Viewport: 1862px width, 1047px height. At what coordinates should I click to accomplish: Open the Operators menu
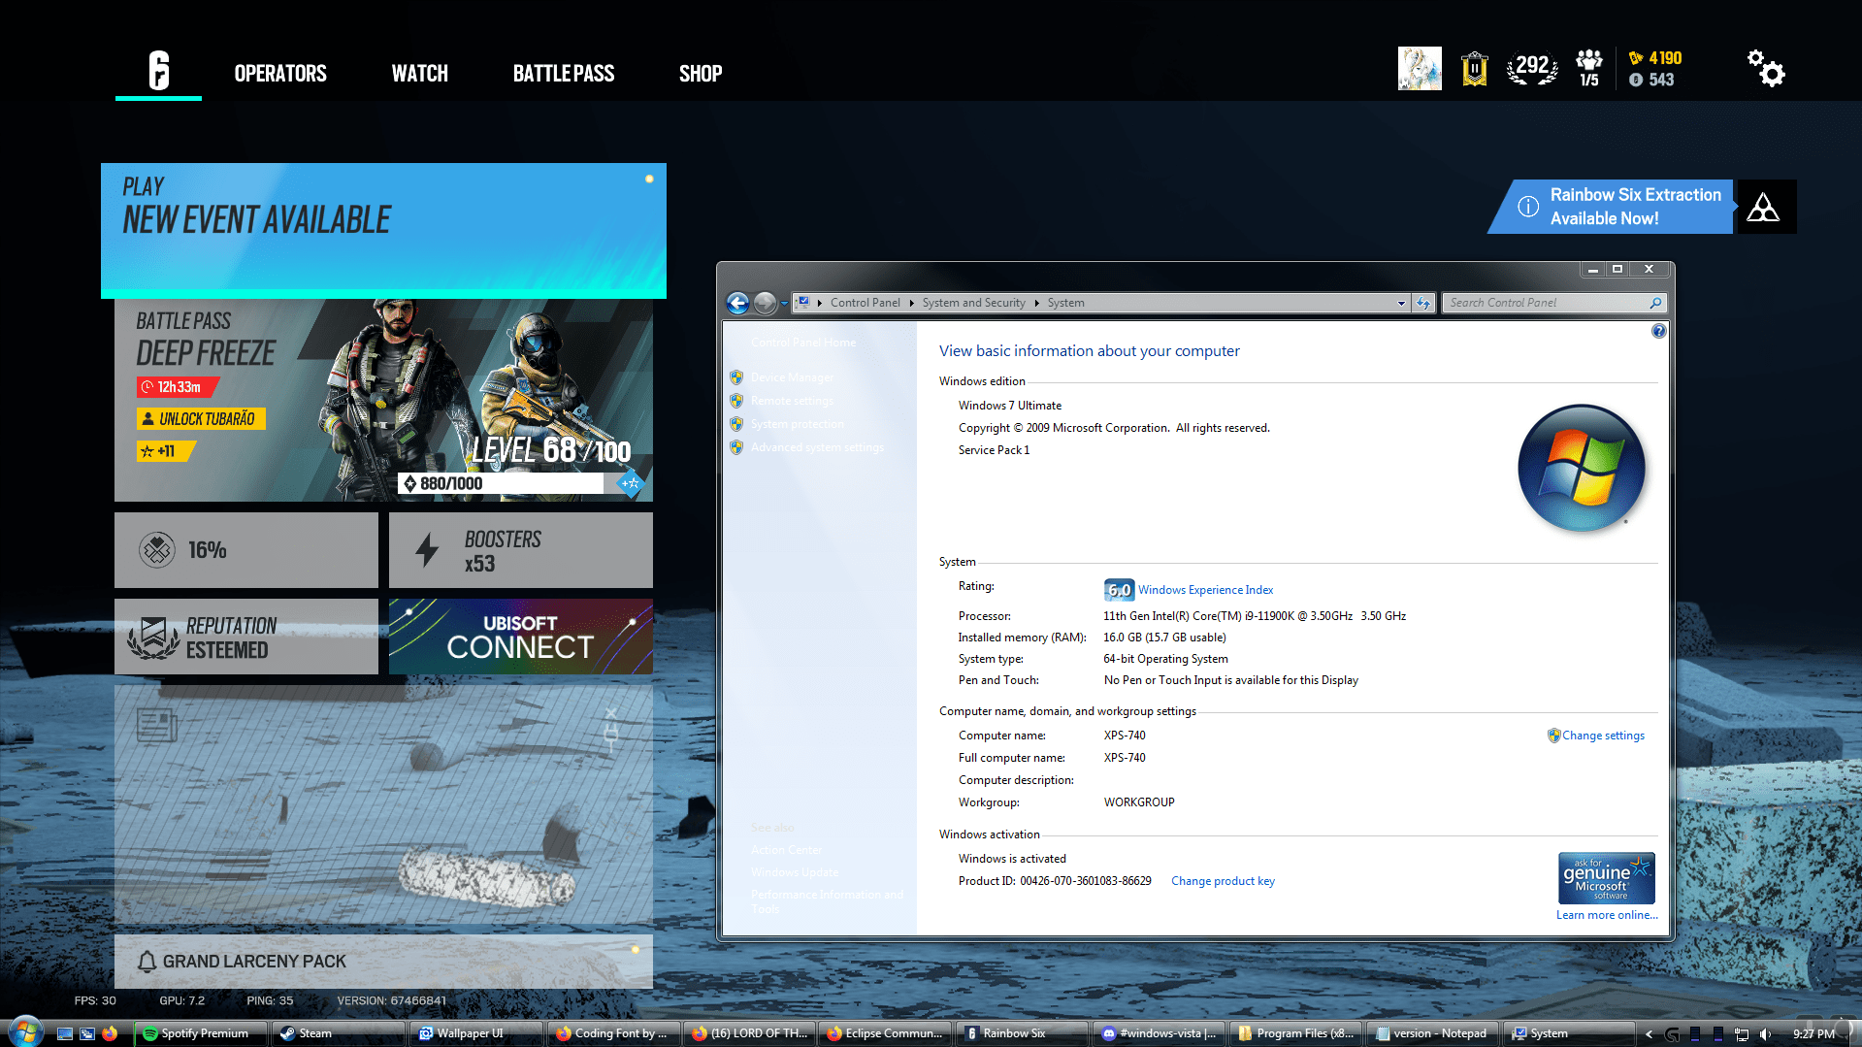coord(279,74)
